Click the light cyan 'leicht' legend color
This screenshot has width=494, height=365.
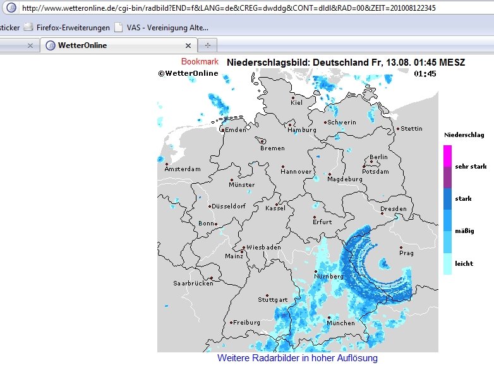point(447,263)
